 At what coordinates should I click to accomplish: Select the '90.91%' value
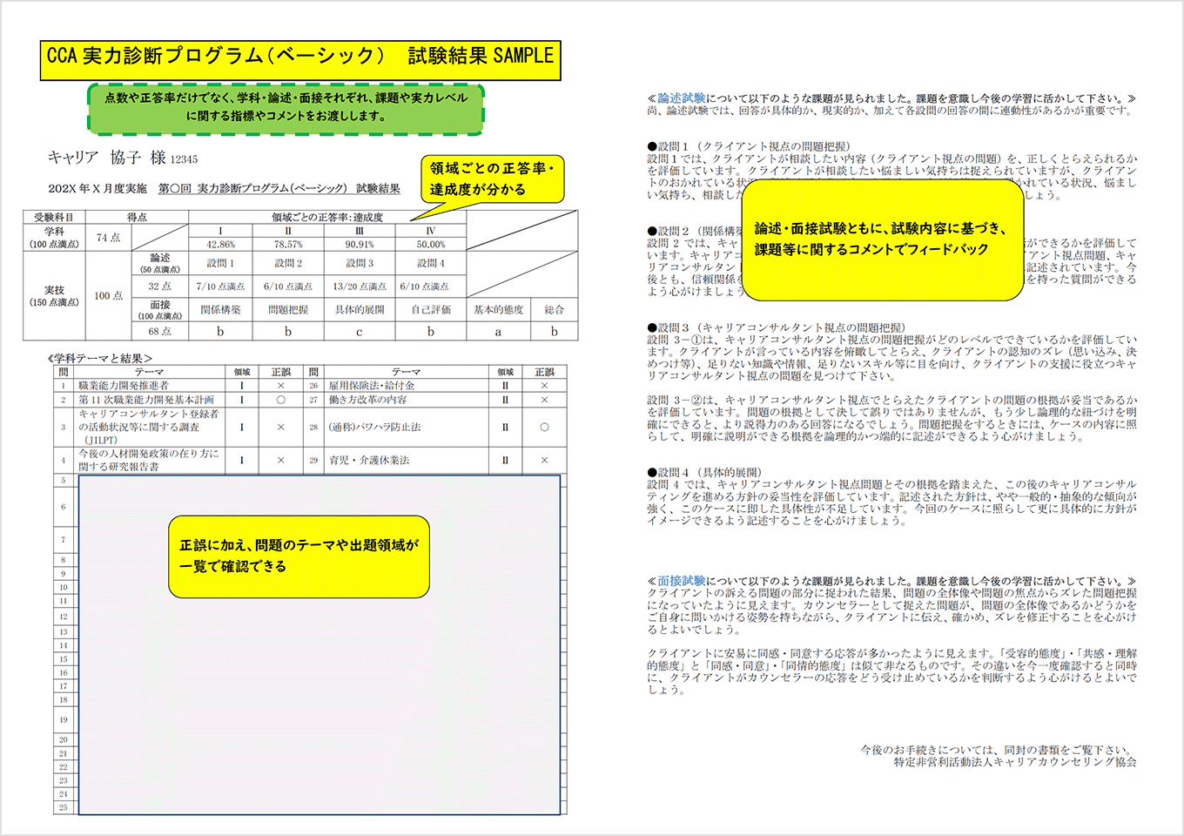click(360, 245)
